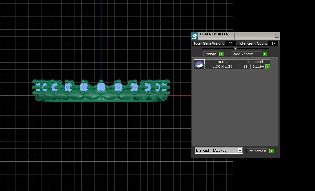Click the gem quantity cell showing 13

(x=245, y=67)
